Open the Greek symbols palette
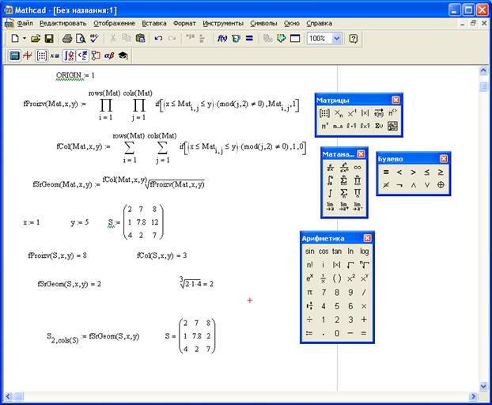492x405 pixels. pos(109,56)
